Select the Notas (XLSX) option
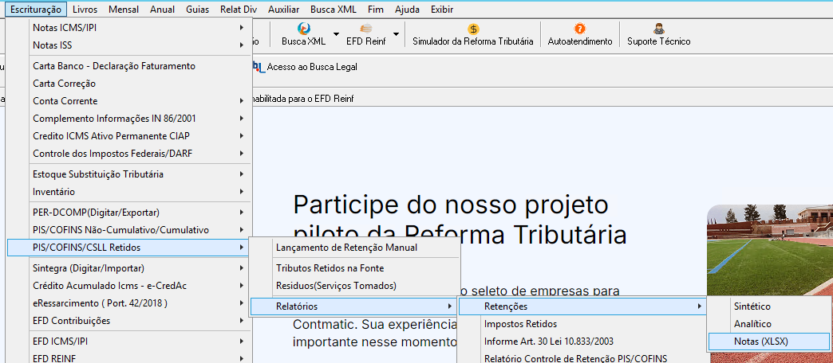 770,342
